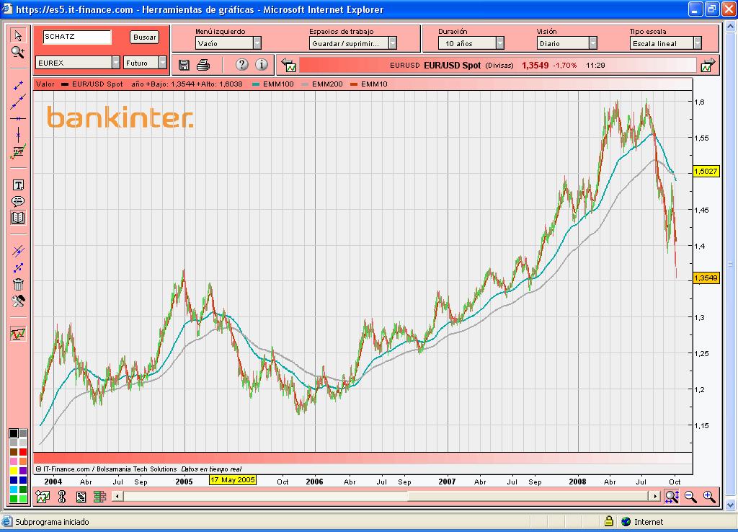
Task: Click the speech bubble comment tool
Action: 18,201
